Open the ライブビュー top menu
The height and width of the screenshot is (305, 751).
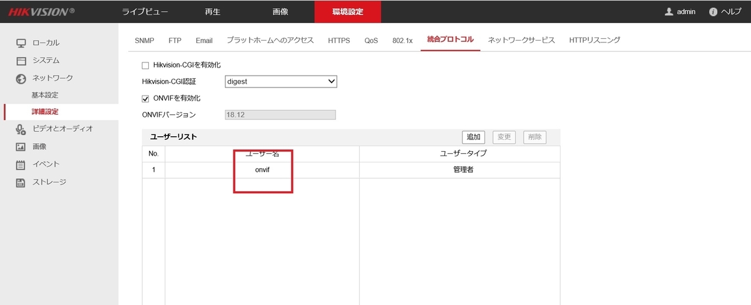[x=145, y=12]
